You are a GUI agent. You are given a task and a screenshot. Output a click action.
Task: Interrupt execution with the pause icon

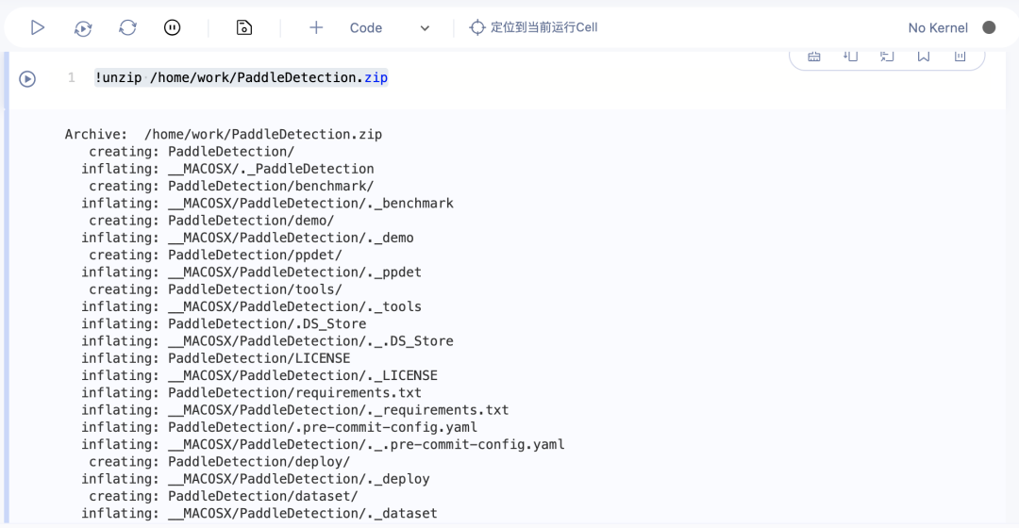pyautogui.click(x=173, y=27)
